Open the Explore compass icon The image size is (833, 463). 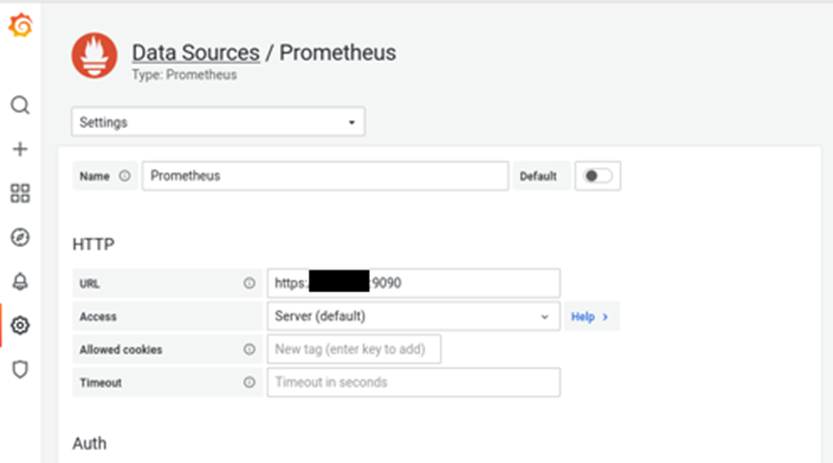pyautogui.click(x=20, y=238)
